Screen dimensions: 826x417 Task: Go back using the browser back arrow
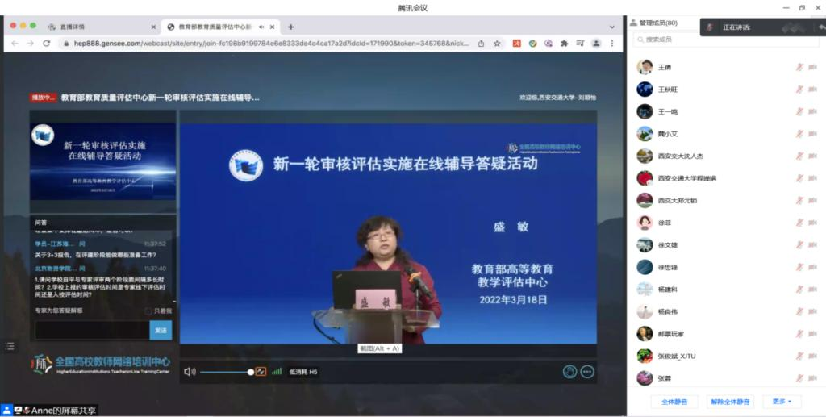[x=15, y=44]
